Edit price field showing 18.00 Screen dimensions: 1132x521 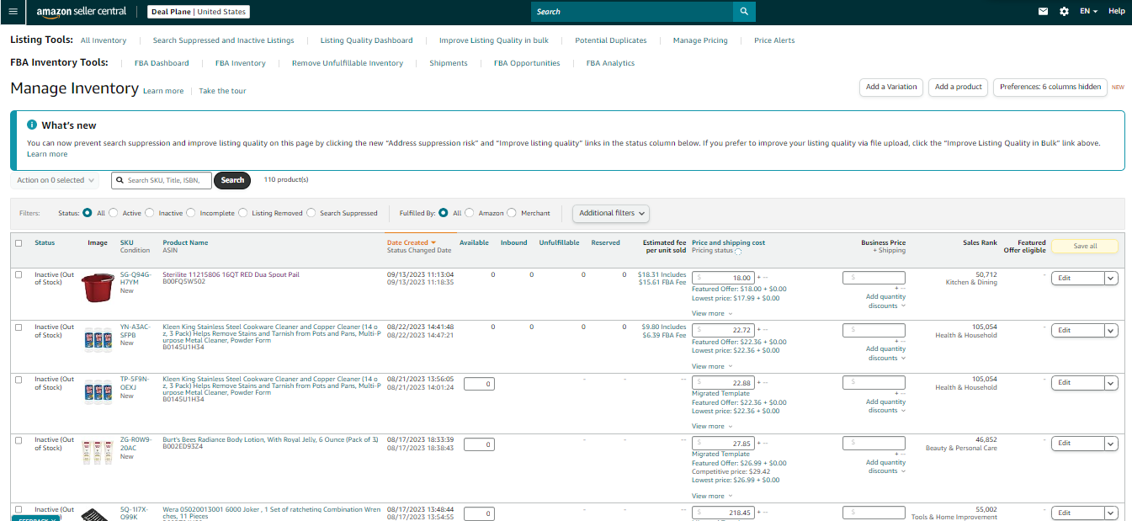click(x=723, y=278)
